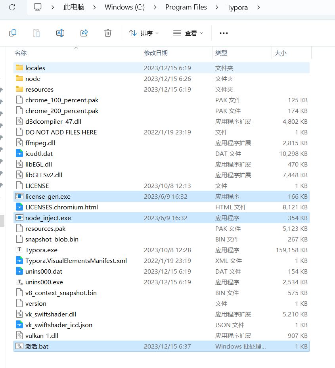Click the 2022/1/19 23:19 date of DO NOT ADD FILES HERE
This screenshot has height=368, width=335.
pyautogui.click(x=167, y=132)
